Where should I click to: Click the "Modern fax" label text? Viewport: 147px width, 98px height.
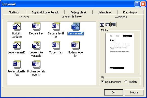coord(56,52)
